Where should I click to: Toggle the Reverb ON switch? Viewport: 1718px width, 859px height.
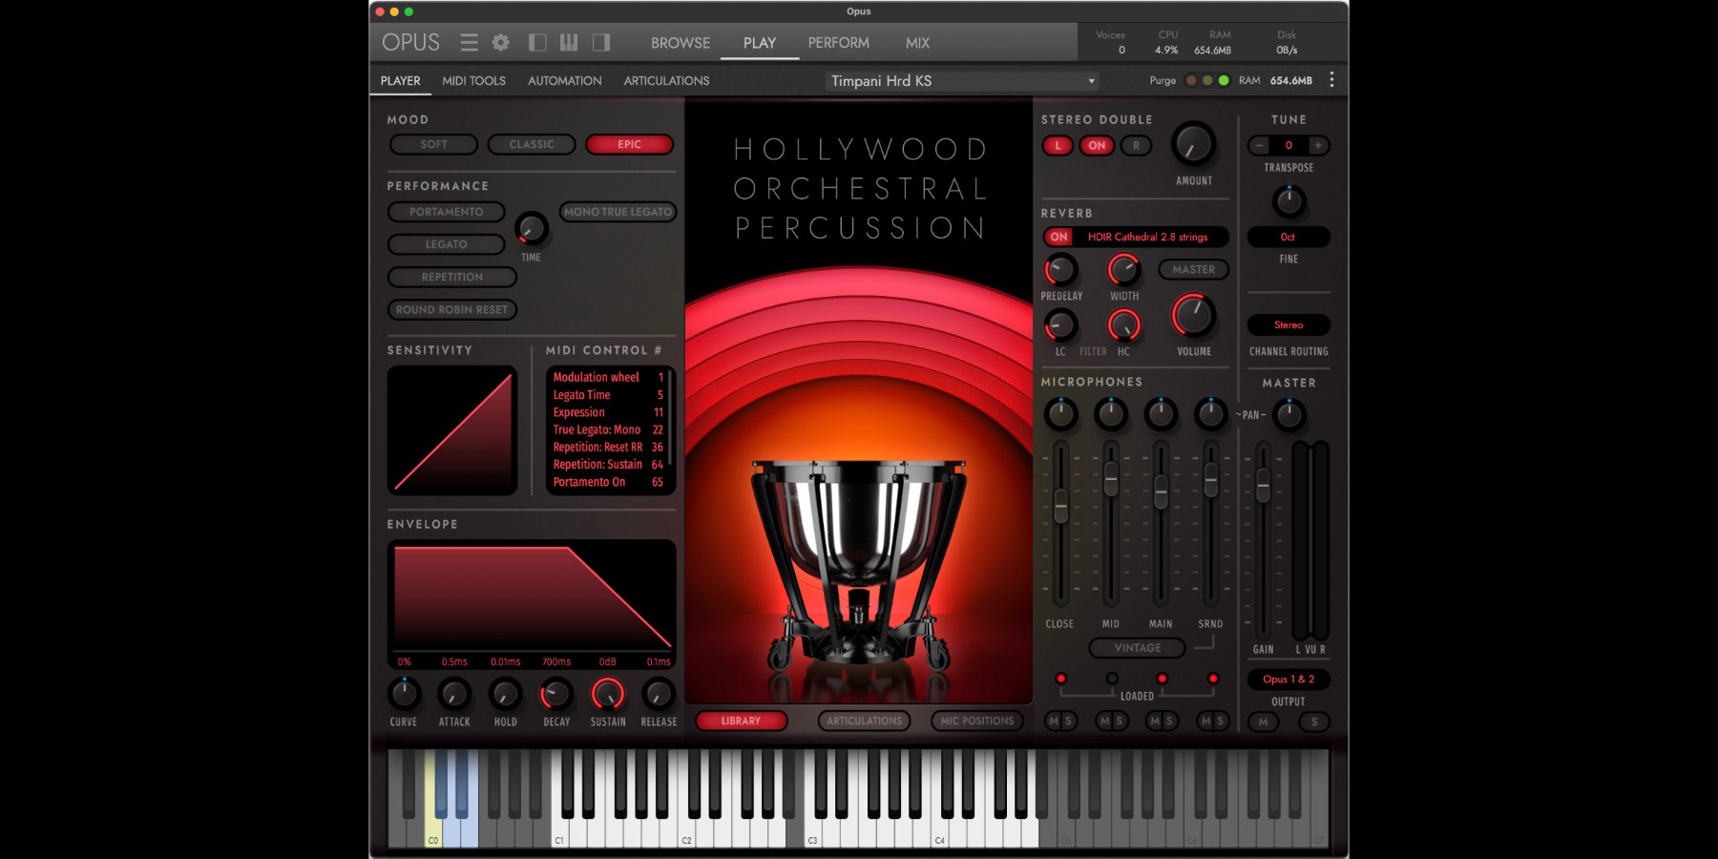click(1058, 237)
